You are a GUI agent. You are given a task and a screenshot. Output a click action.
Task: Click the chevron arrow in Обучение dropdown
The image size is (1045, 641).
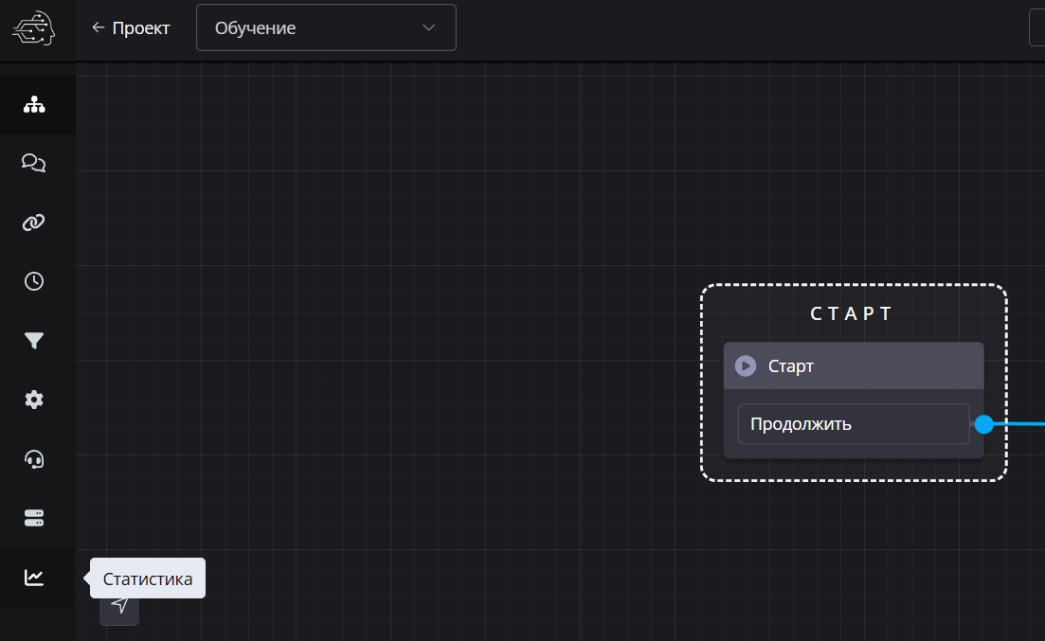tap(429, 27)
